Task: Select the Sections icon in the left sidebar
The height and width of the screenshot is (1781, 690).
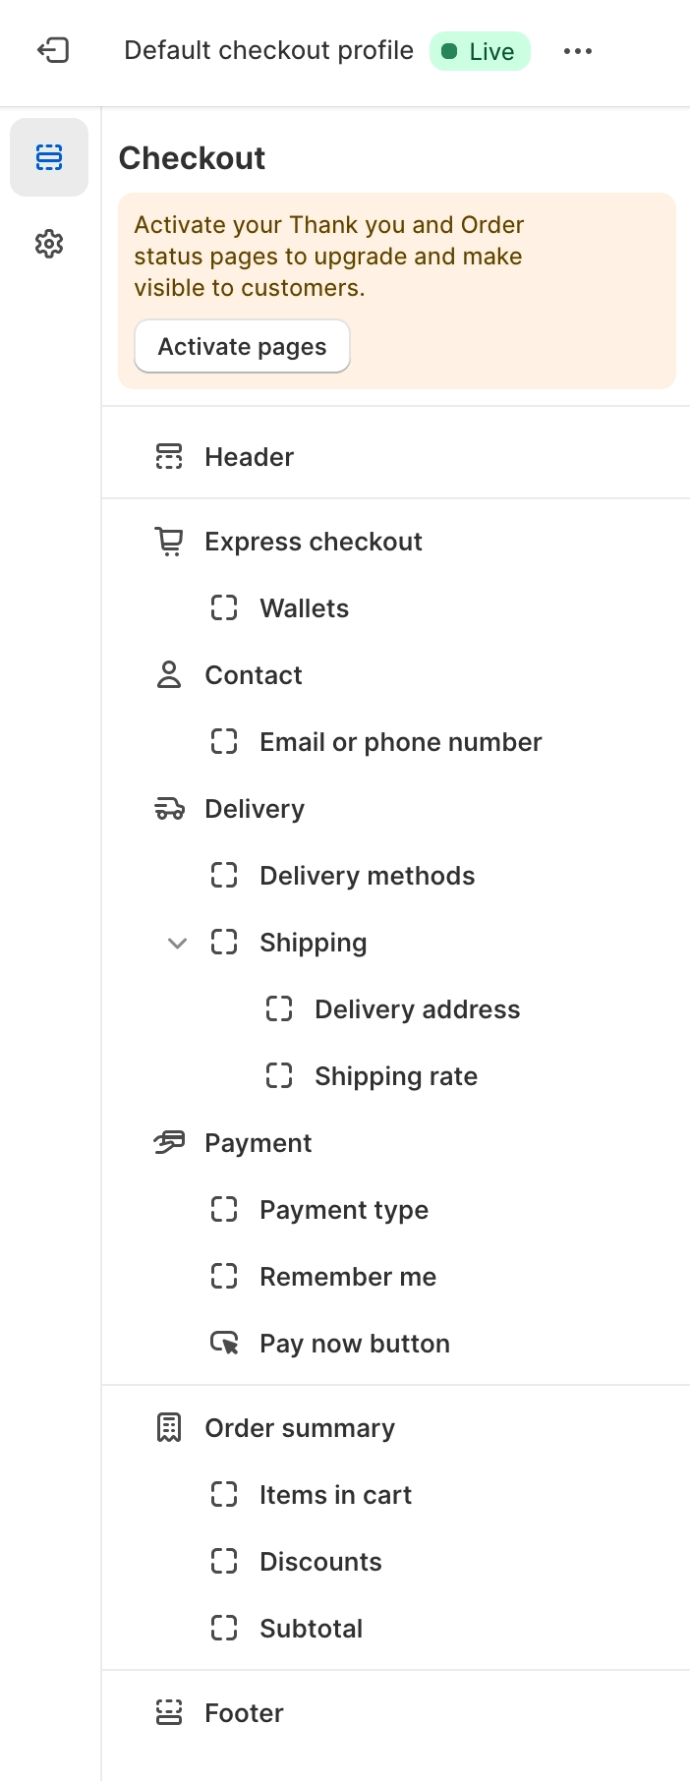Action: tap(49, 157)
